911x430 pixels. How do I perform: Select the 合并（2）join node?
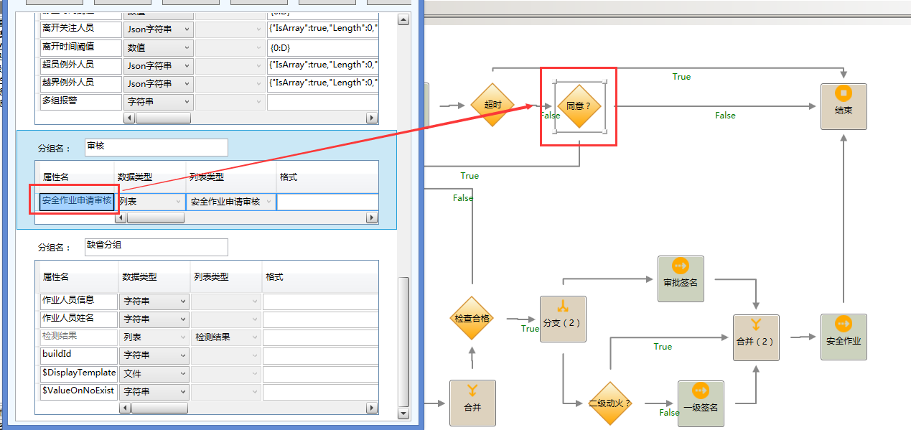(x=755, y=337)
